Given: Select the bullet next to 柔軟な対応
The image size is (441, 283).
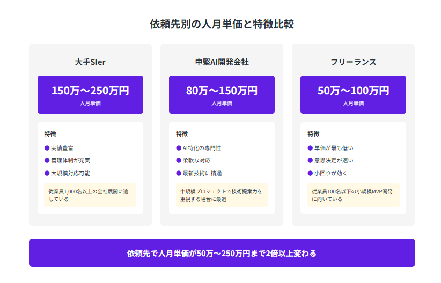Looking at the screenshot, I should click(179, 160).
